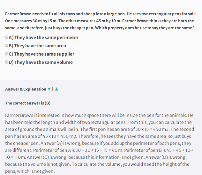Image resolution: width=202 pixels, height=175 pixels.
Task: Click the vertical bar between the arrows
Action: pos(53,89)
